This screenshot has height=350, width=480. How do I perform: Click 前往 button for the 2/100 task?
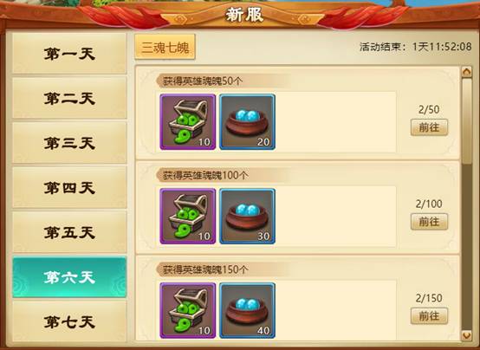point(429,222)
